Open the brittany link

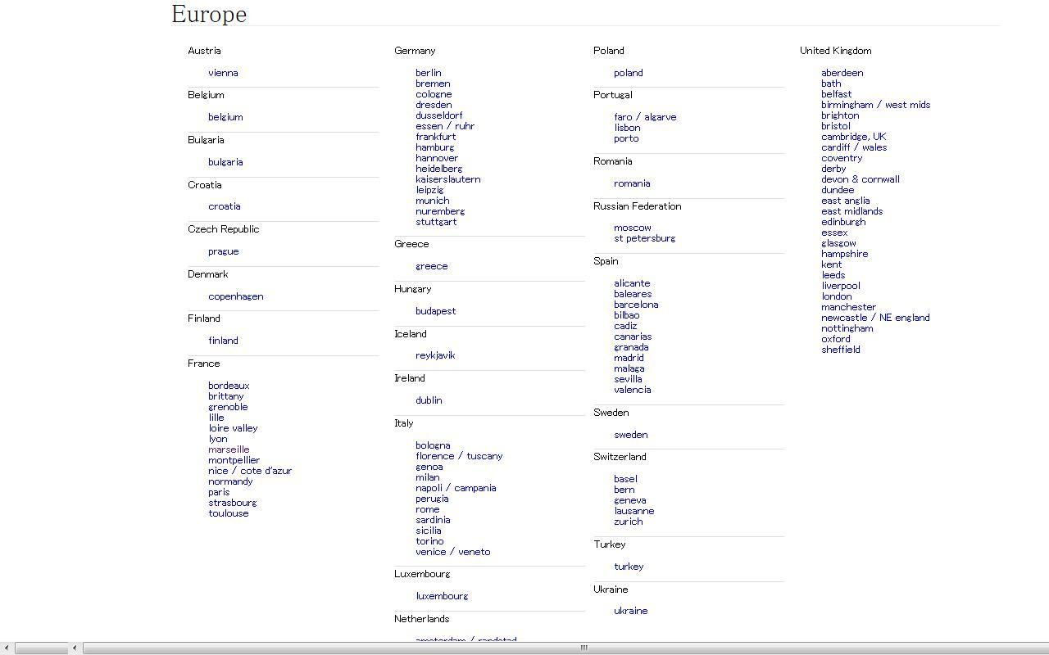pos(226,396)
